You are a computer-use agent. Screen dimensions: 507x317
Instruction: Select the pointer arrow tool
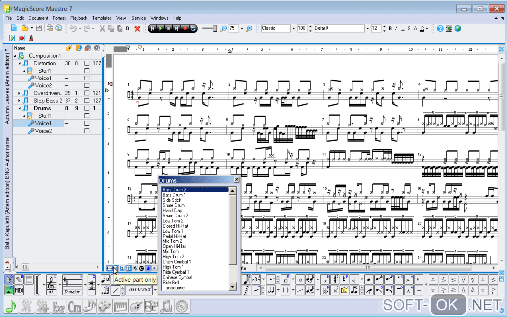tap(9, 280)
